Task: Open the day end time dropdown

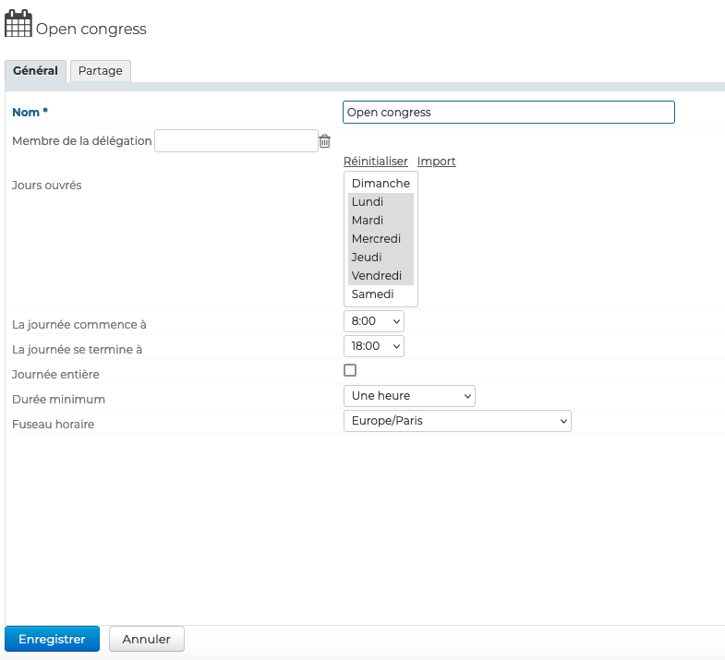Action: (373, 346)
